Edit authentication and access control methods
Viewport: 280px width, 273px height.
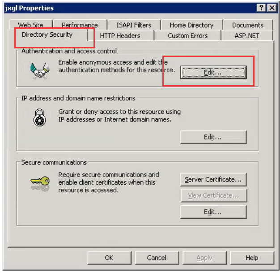213,72
